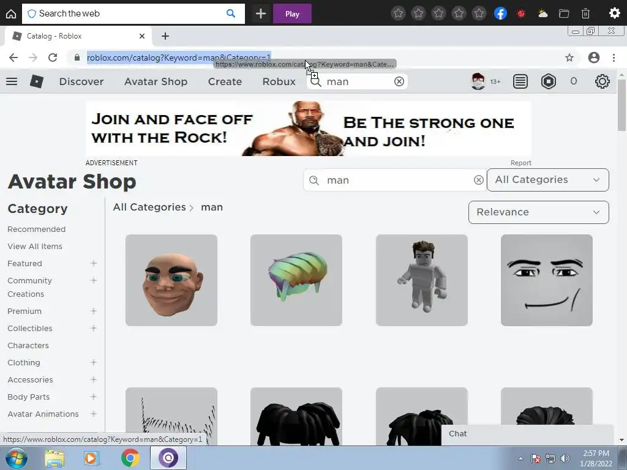The height and width of the screenshot is (470, 627).
Task: Bookmark this page with the star icon
Action: pos(569,58)
